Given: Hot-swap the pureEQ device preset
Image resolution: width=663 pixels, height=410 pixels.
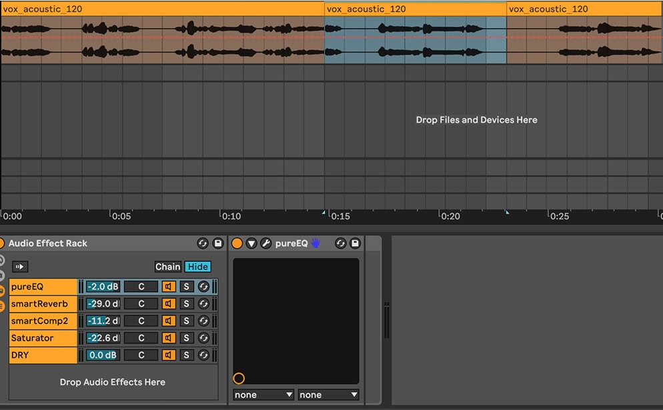Looking at the screenshot, I should click(340, 243).
